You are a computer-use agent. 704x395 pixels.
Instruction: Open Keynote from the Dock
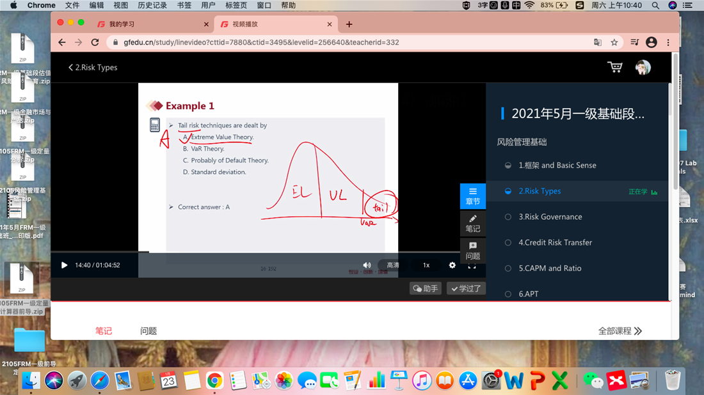point(399,381)
